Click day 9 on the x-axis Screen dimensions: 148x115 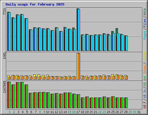click(44, 112)
